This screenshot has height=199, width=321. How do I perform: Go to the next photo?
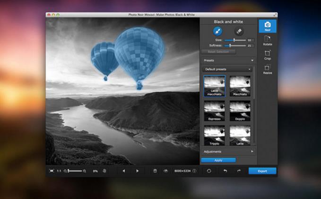click(138, 171)
